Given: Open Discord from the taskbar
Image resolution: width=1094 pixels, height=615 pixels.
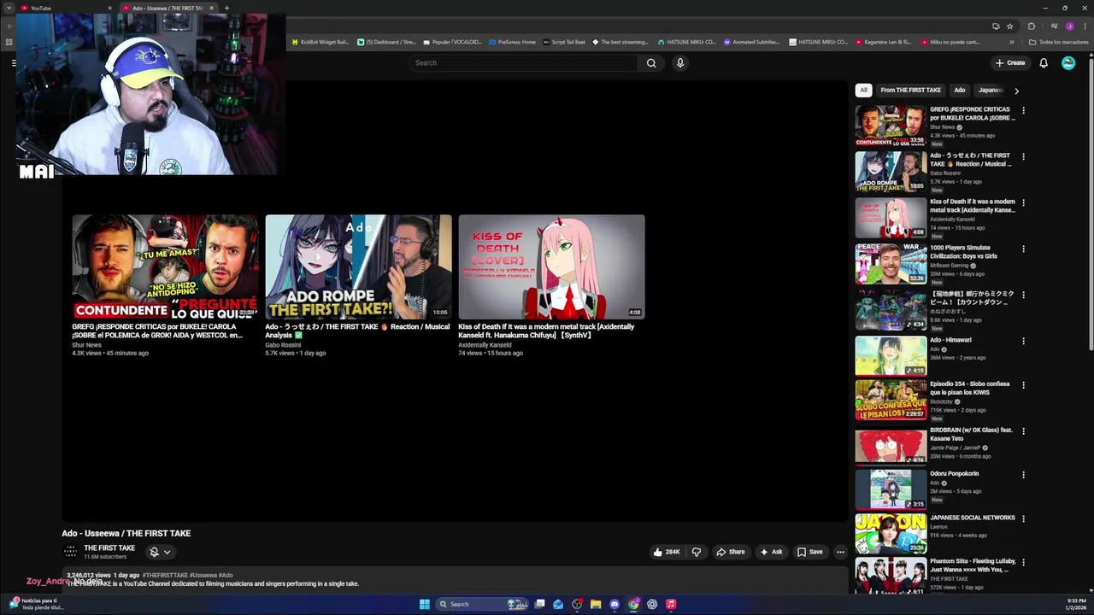Looking at the screenshot, I should click(x=615, y=604).
